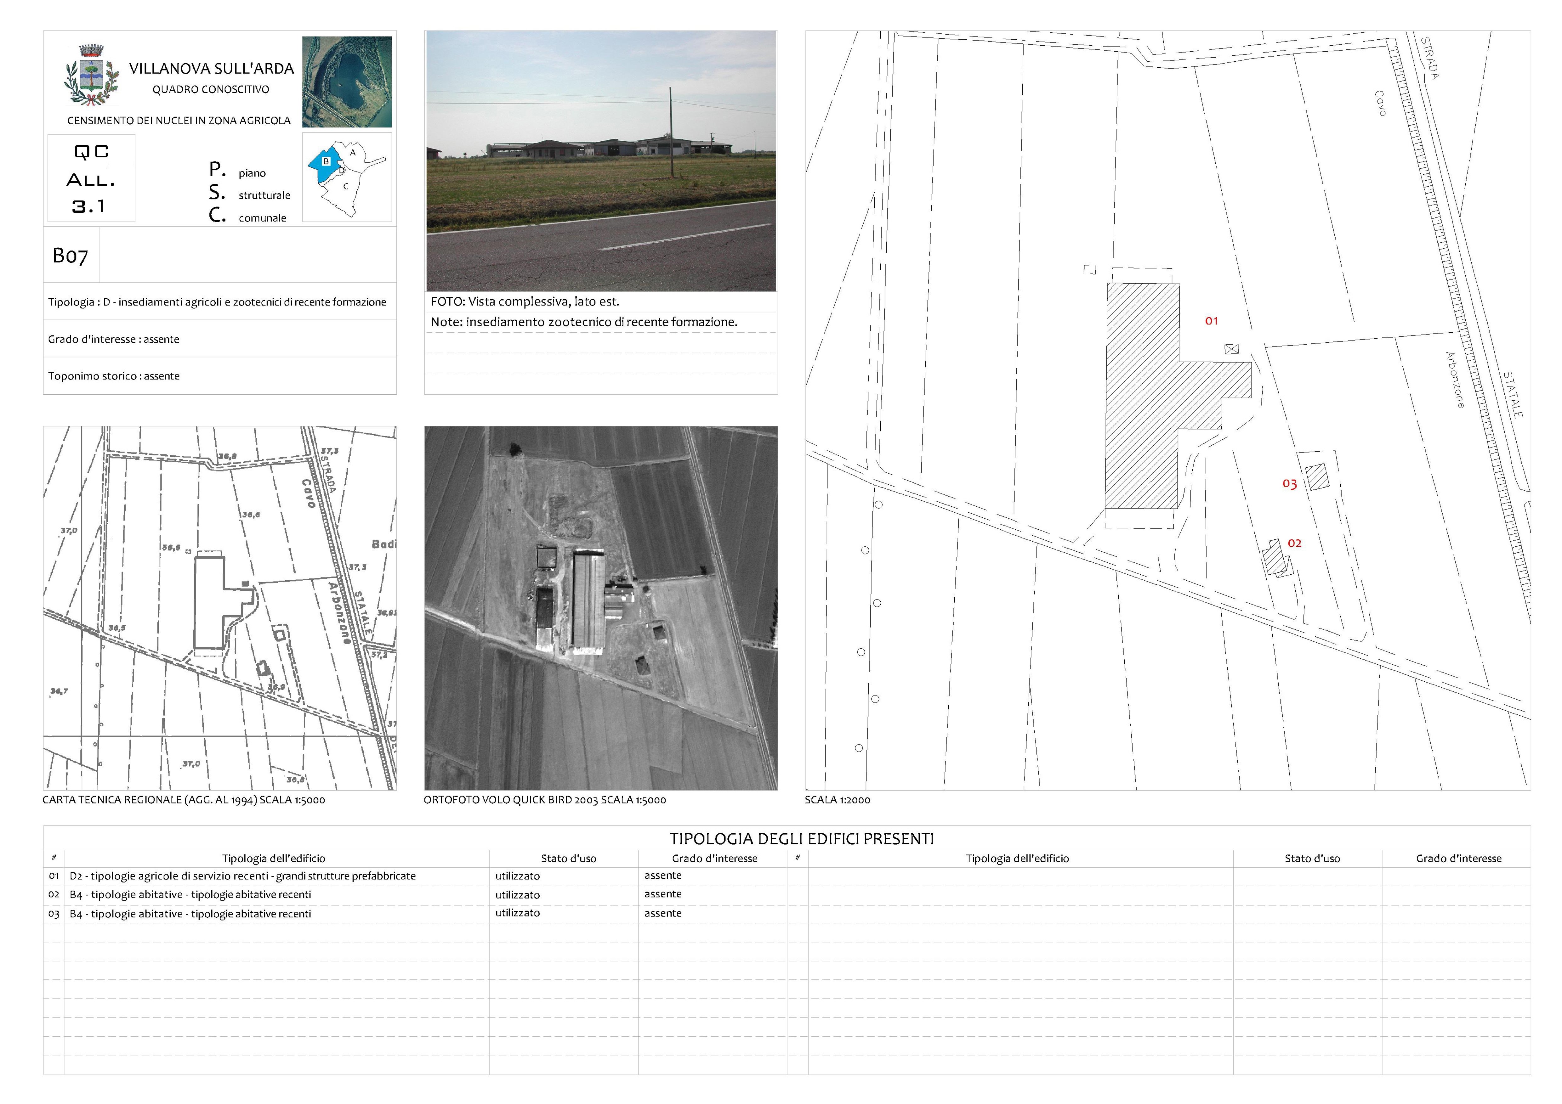Select the small hatched building 03 footprint

1318,476
